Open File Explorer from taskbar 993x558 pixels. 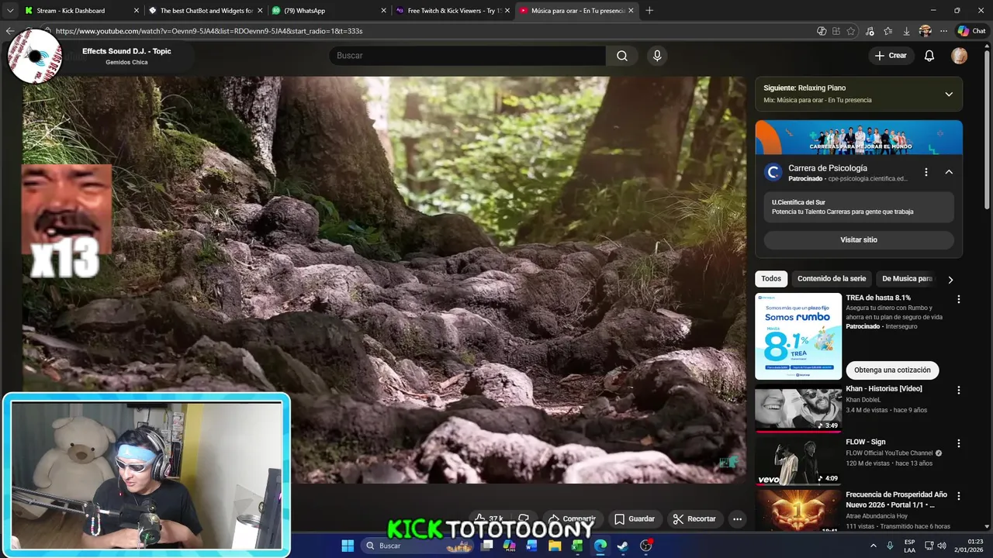[555, 546]
